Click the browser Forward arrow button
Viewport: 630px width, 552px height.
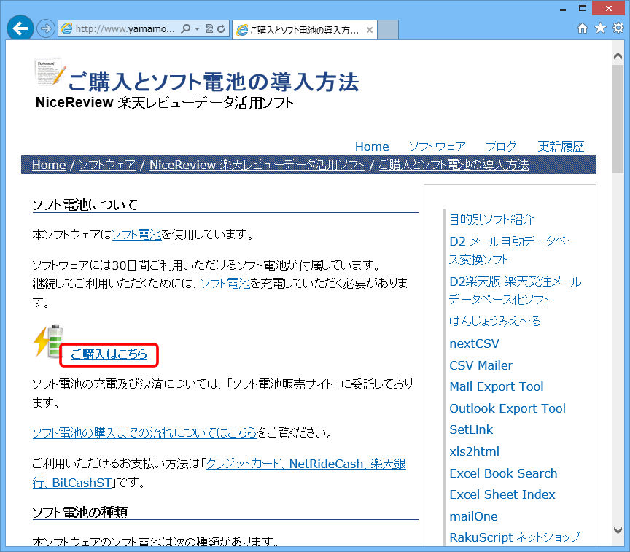pos(45,29)
